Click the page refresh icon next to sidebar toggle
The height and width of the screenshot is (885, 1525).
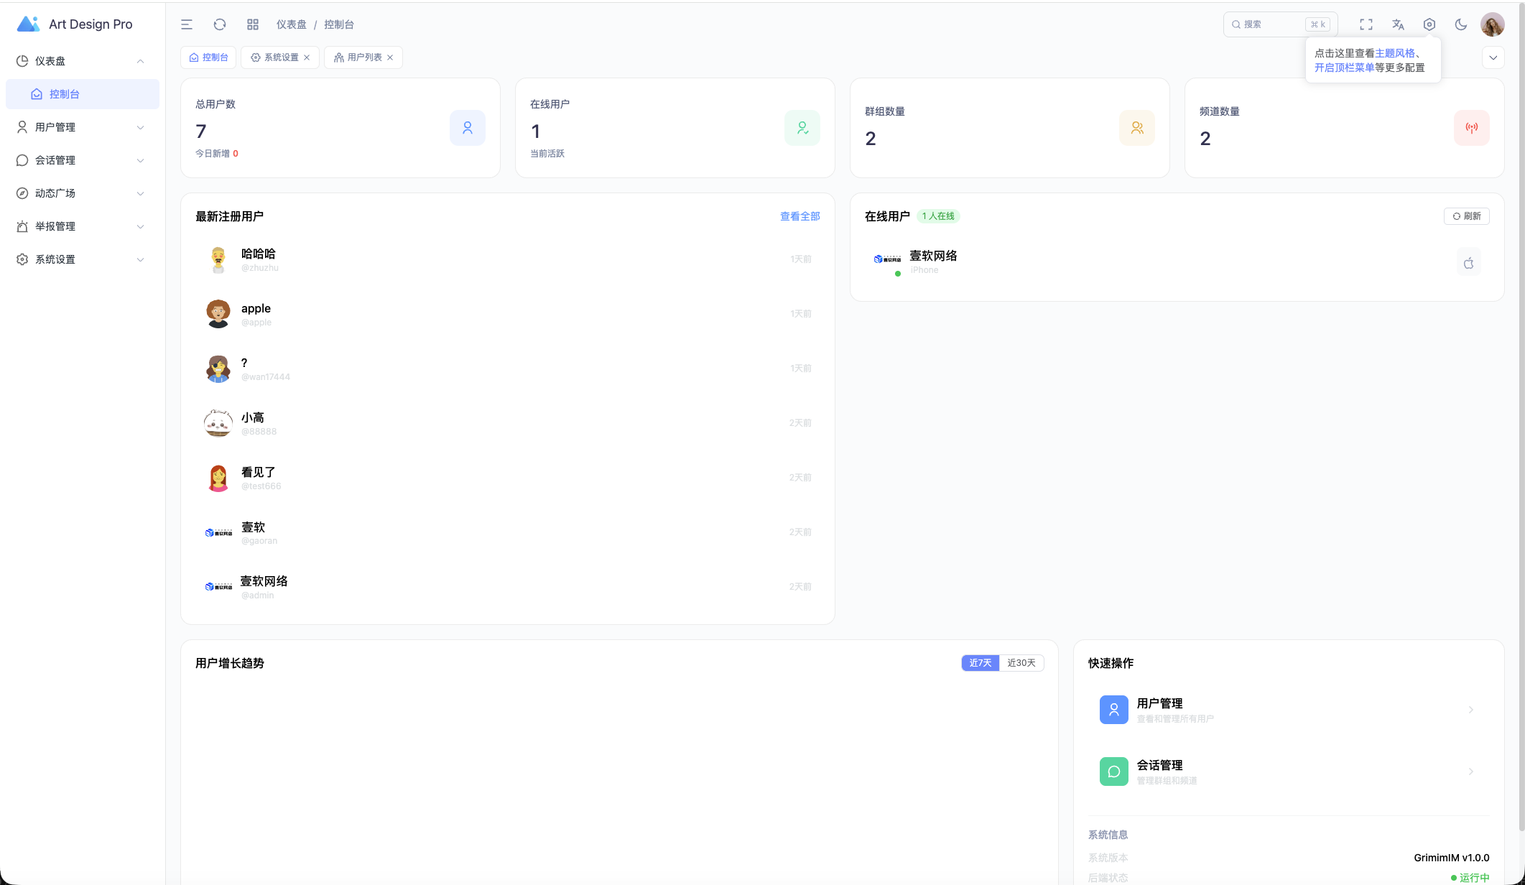click(x=220, y=24)
